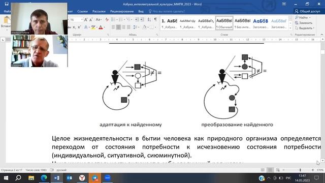Switch to web layout view

(x=278, y=170)
